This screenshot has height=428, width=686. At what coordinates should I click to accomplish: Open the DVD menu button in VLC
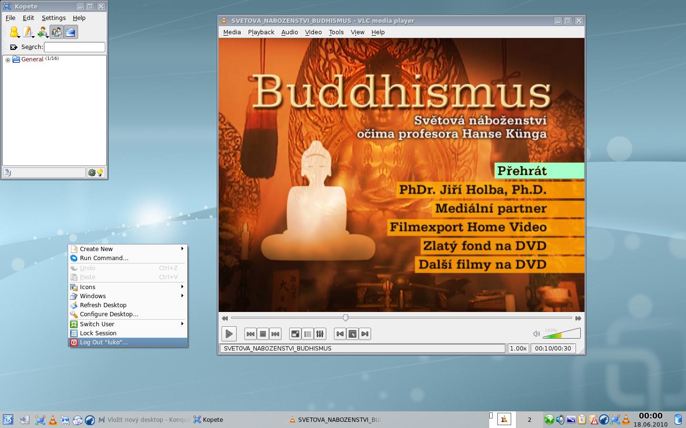coord(353,334)
